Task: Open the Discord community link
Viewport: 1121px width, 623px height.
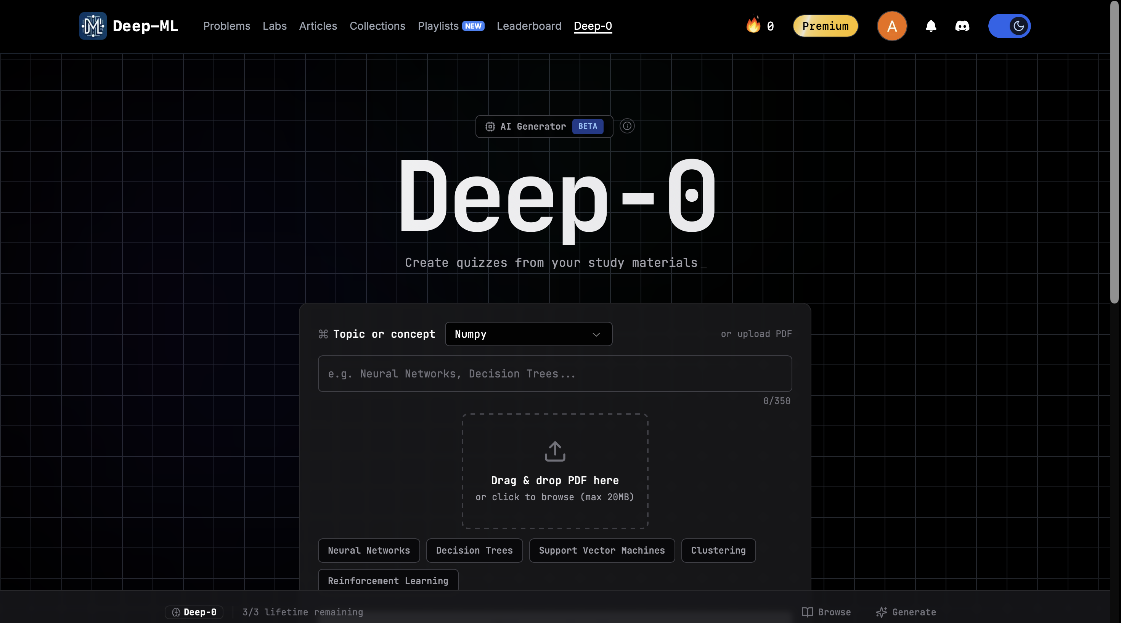Action: click(963, 26)
